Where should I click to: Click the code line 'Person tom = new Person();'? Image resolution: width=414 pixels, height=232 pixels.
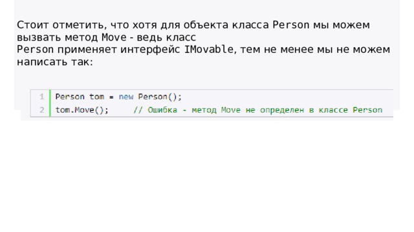coord(118,97)
